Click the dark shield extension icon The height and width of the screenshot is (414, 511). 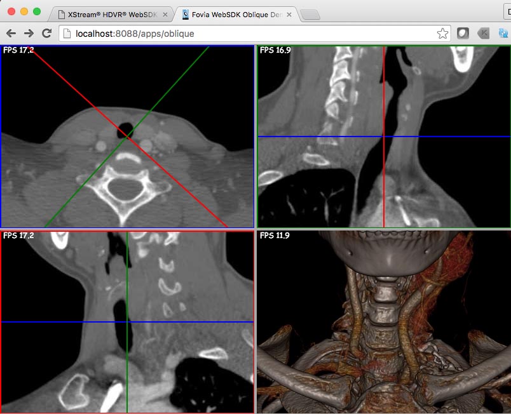tap(463, 34)
